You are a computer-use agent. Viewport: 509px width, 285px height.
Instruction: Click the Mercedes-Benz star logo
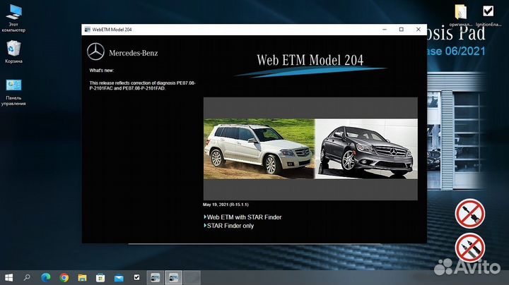click(x=95, y=51)
